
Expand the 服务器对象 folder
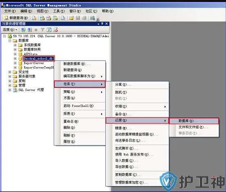click(x=10, y=76)
